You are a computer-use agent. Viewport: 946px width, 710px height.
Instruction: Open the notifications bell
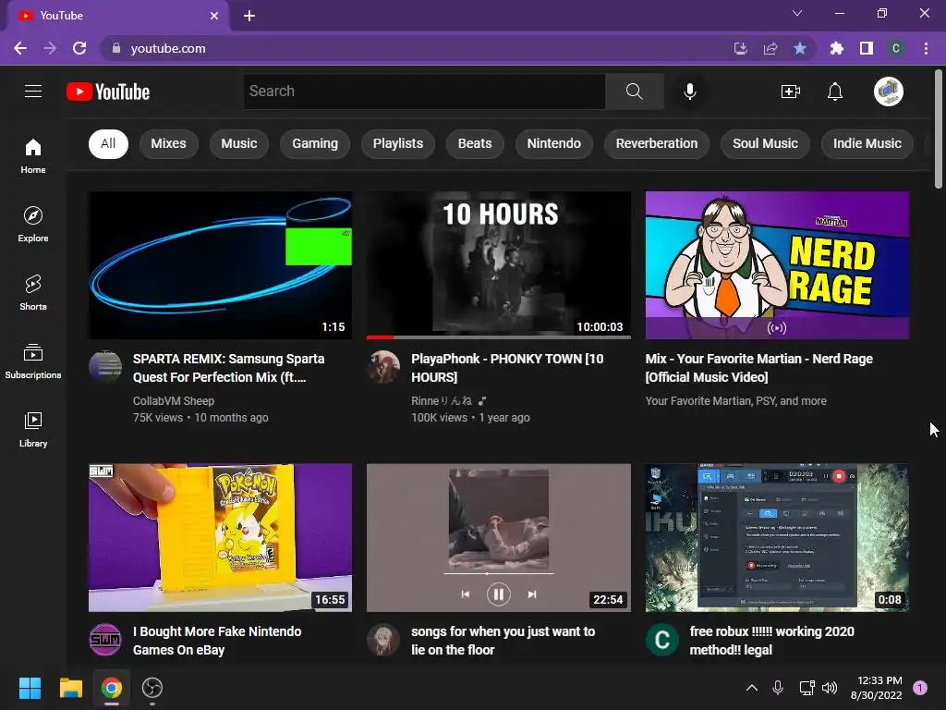click(x=835, y=92)
